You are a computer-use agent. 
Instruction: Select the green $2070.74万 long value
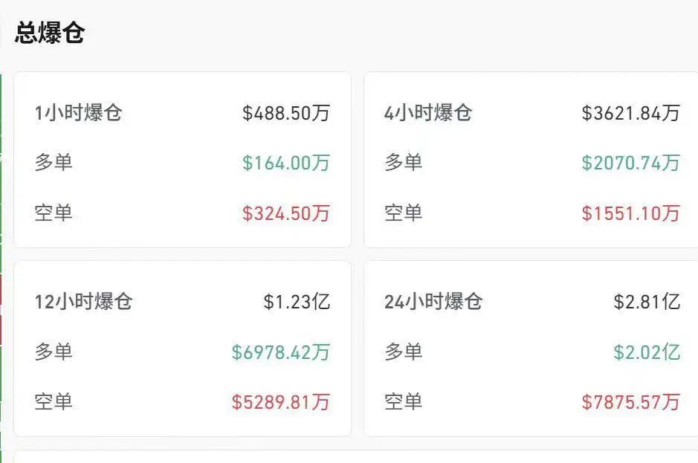(633, 163)
